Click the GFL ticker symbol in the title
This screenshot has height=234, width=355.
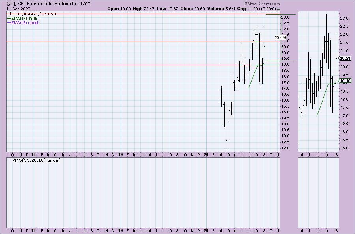pyautogui.click(x=11, y=4)
